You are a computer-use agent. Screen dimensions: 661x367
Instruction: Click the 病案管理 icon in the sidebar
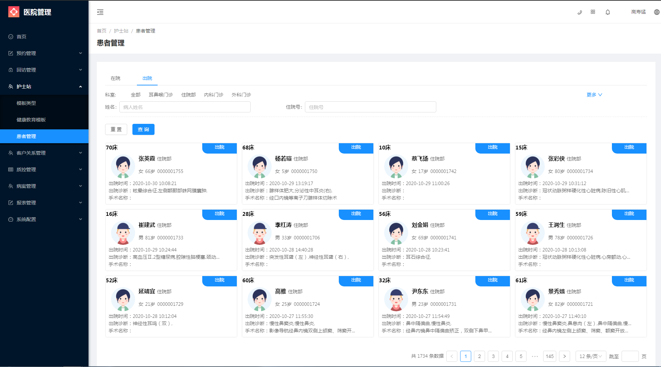point(11,186)
